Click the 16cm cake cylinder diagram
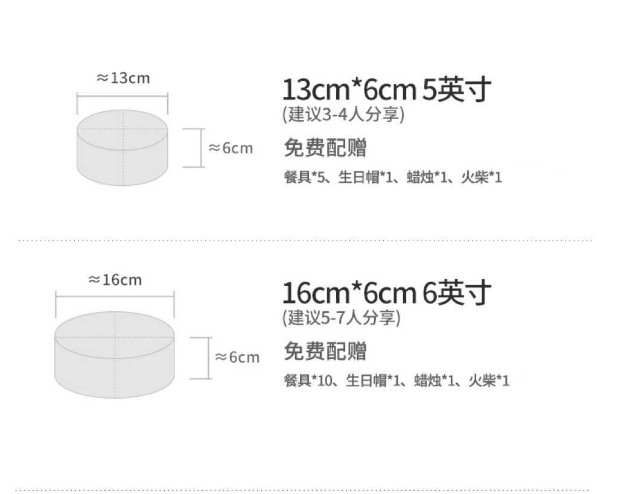This screenshot has width=618, height=494. pyautogui.click(x=115, y=355)
